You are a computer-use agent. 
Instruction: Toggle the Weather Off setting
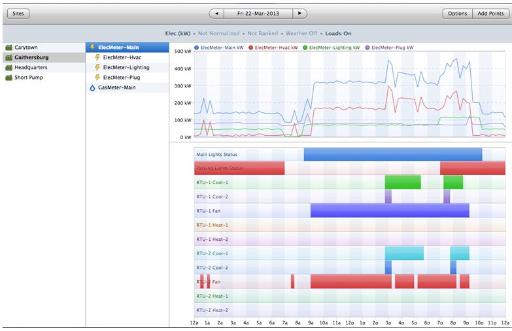click(301, 33)
